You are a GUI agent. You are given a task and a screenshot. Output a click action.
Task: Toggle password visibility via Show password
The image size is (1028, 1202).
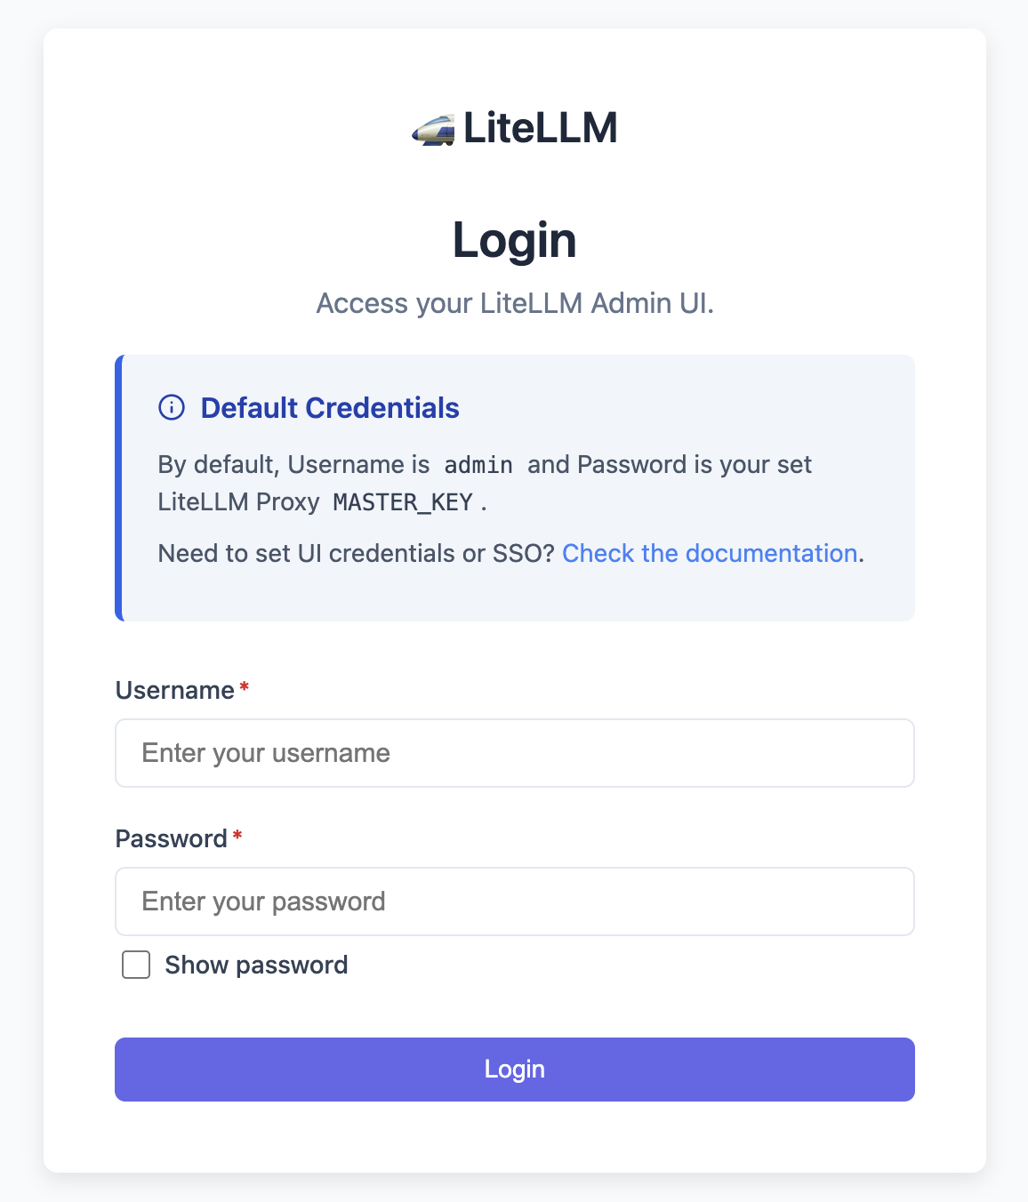(x=135, y=965)
